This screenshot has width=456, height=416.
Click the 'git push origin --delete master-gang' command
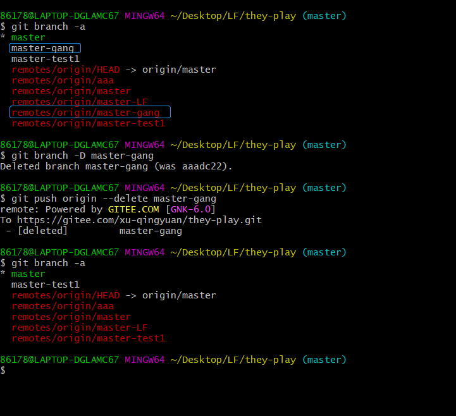tap(114, 199)
